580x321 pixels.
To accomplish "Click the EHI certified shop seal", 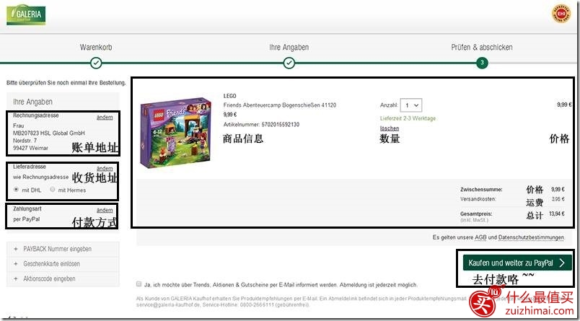I will [561, 14].
